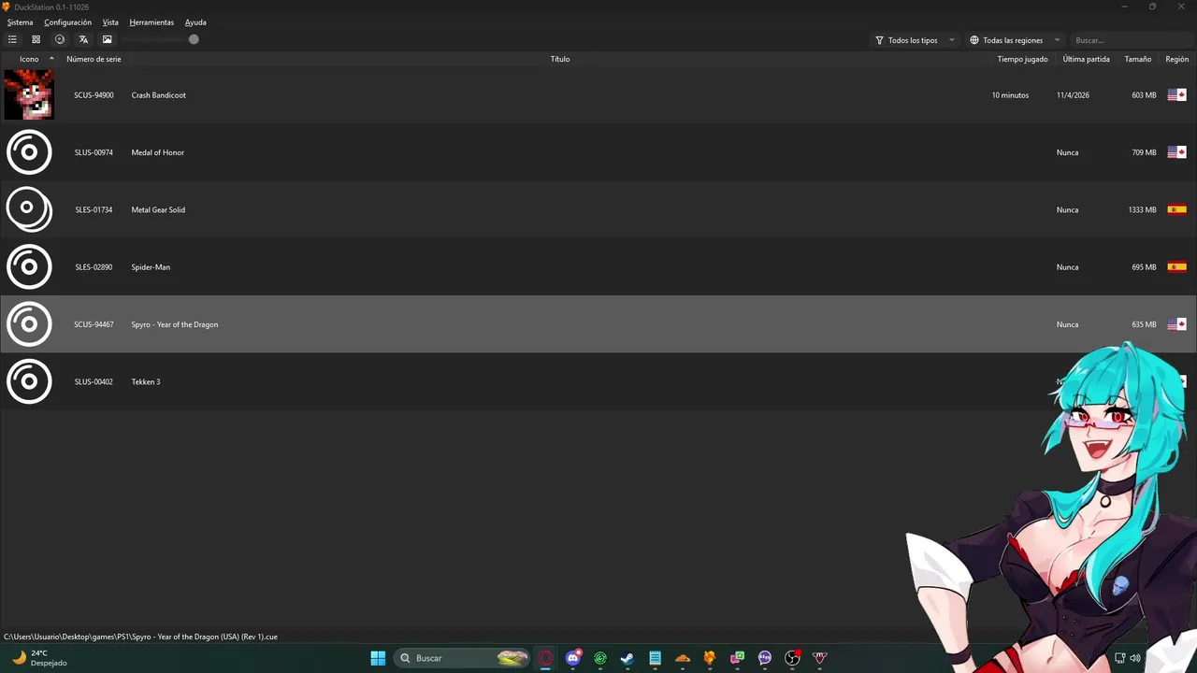Click the 603 MB size value
The width and height of the screenshot is (1197, 673).
(1144, 95)
